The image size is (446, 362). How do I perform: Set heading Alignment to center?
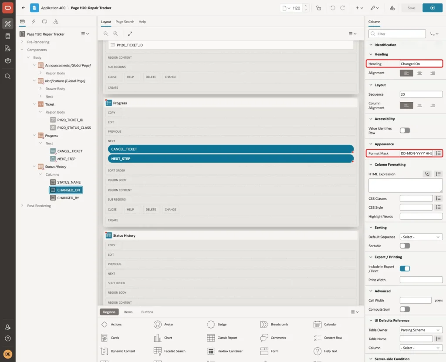pos(419,73)
